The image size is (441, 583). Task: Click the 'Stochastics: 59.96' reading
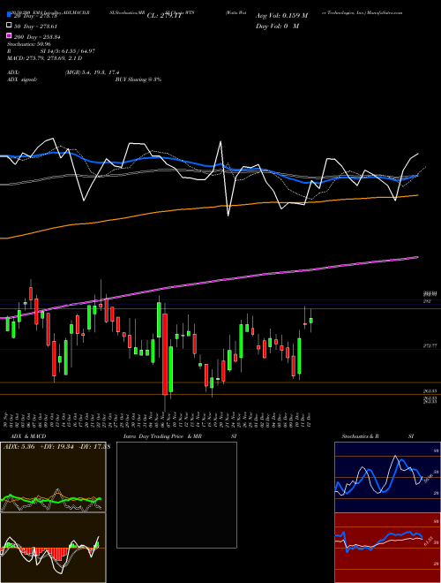click(28, 44)
